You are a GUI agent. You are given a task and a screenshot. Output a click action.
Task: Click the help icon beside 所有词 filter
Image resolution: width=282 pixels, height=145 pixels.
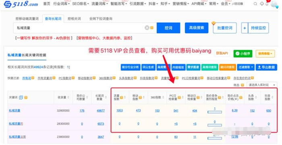pos(33,78)
